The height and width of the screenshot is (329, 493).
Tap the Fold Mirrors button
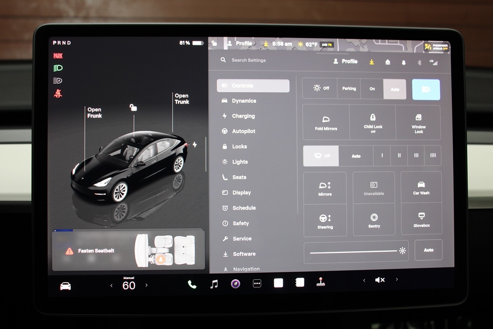326,123
